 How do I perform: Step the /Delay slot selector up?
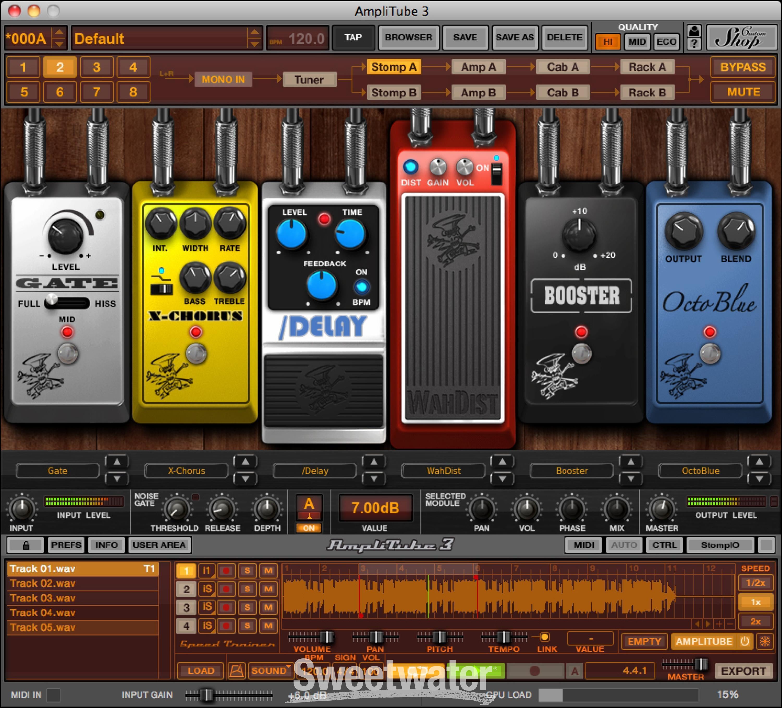(x=374, y=461)
